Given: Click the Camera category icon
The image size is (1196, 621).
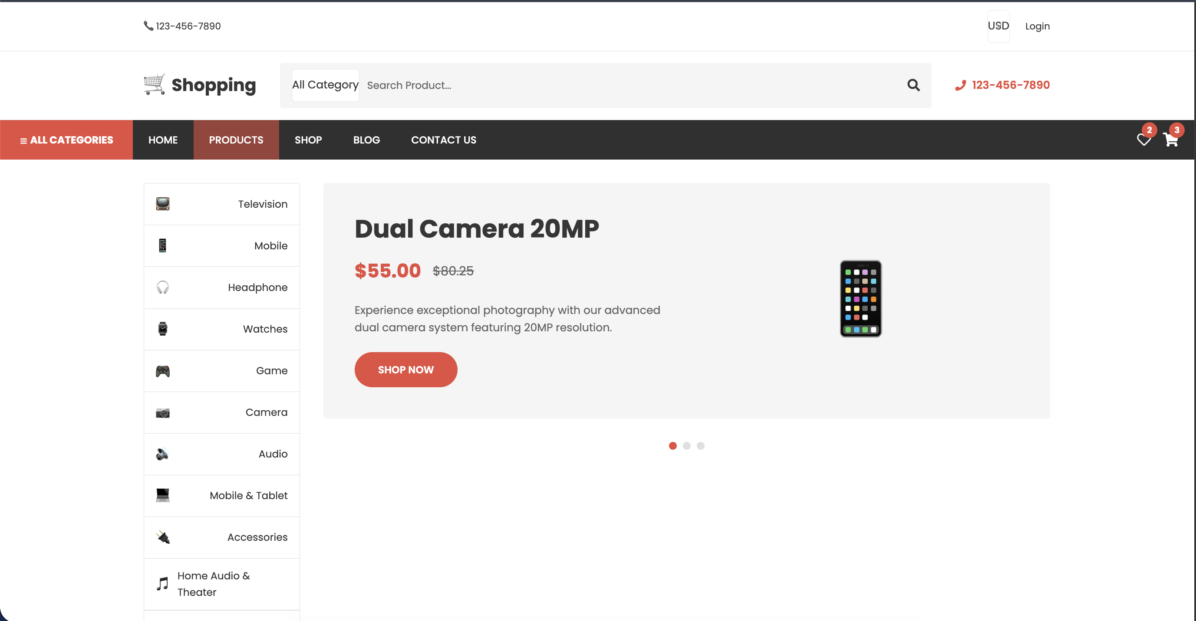Looking at the screenshot, I should tap(162, 412).
